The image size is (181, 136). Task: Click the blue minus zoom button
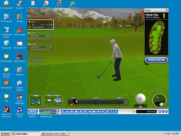[x=163, y=112]
